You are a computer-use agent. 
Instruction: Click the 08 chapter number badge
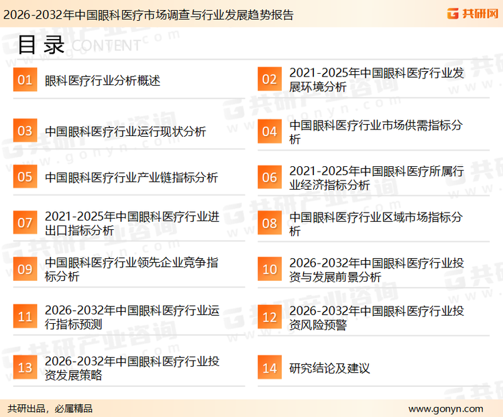(269, 224)
